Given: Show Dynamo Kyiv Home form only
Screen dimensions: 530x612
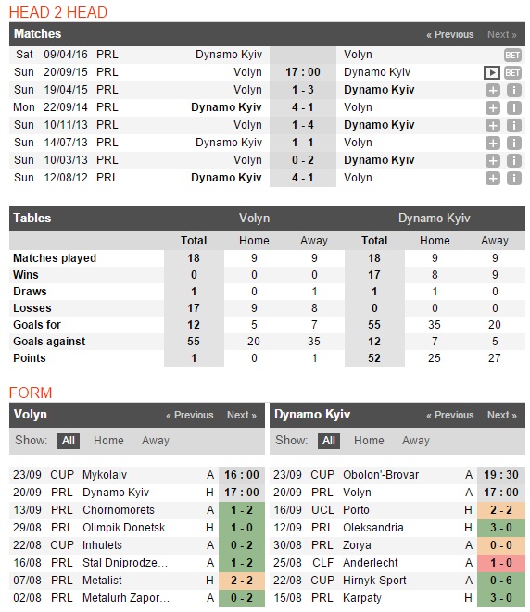Looking at the screenshot, I should 369,441.
